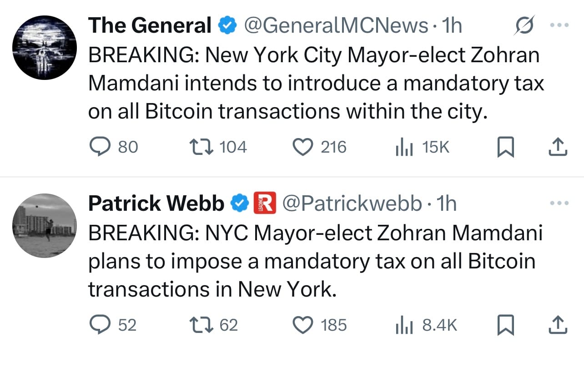Bookmark Patrick Webb's tweet

click(506, 325)
